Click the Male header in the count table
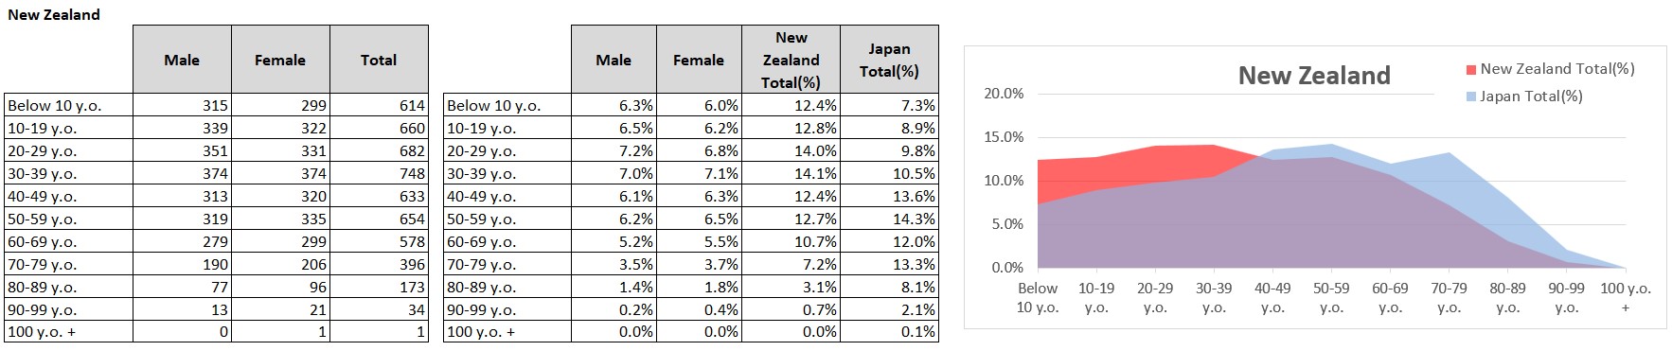The width and height of the screenshot is (1672, 351). click(x=182, y=60)
